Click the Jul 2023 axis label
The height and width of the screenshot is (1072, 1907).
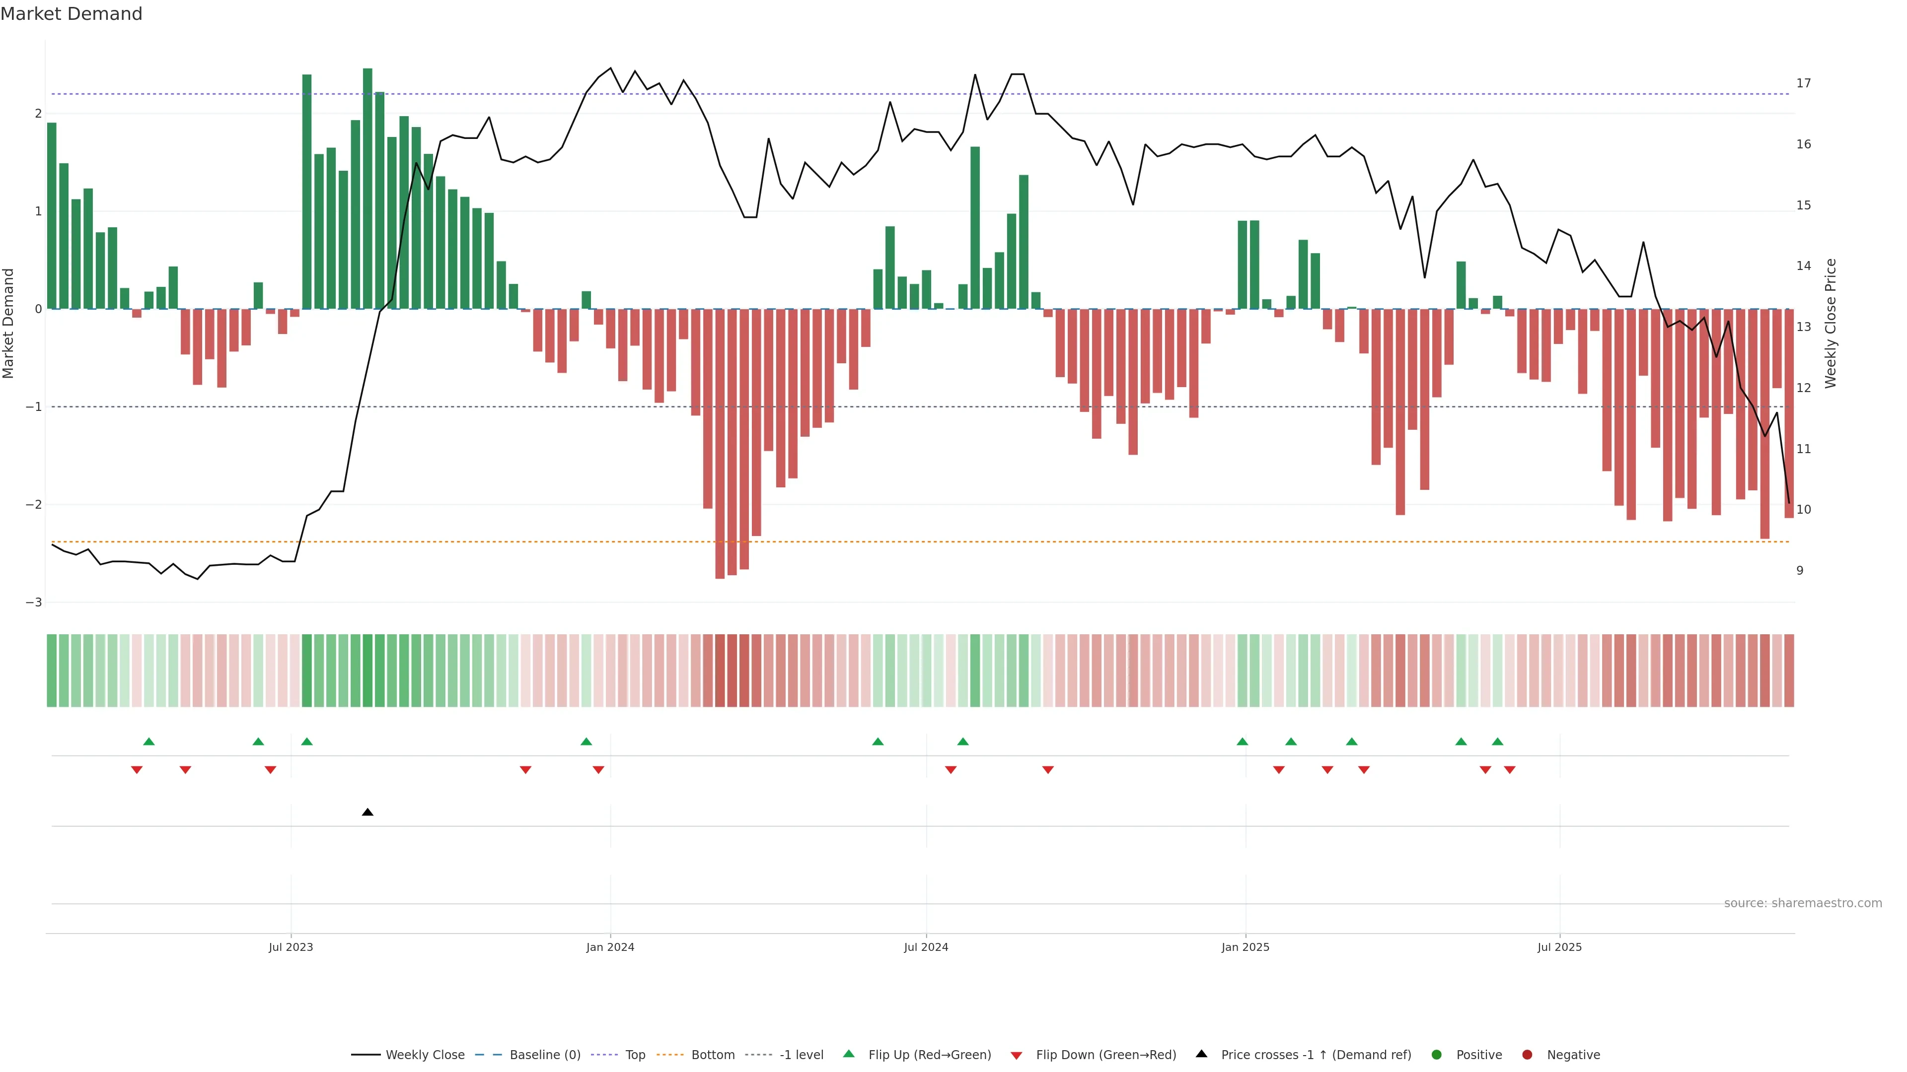290,947
